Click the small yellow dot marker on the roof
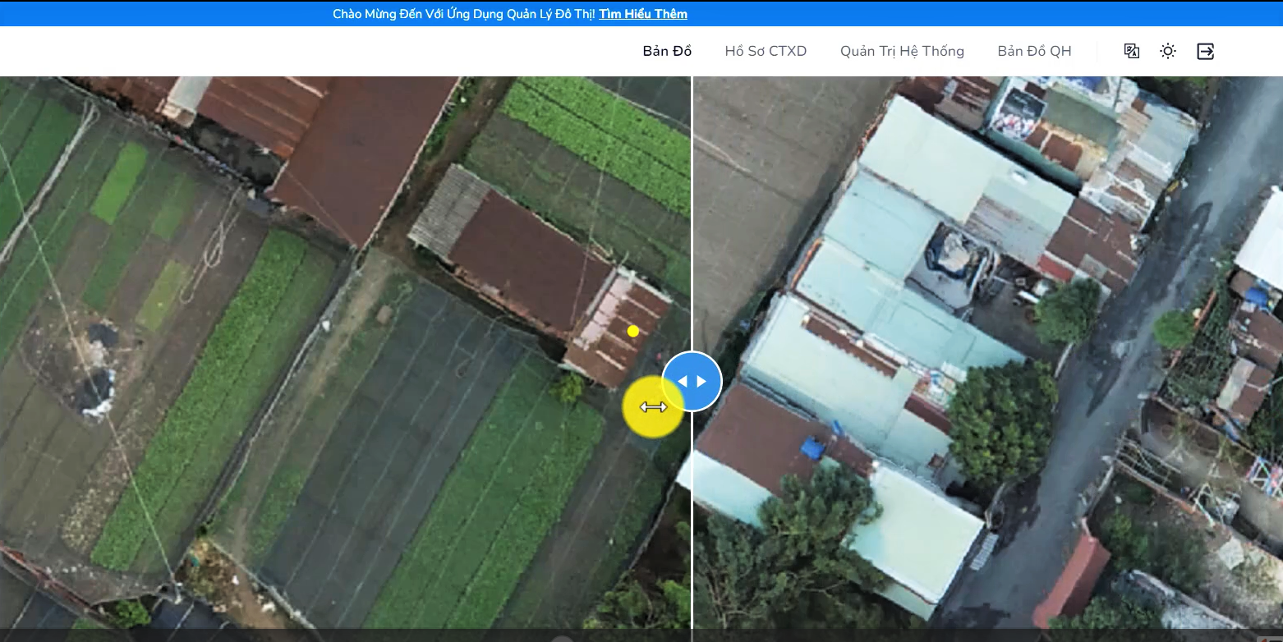1283x642 pixels. 632,331
